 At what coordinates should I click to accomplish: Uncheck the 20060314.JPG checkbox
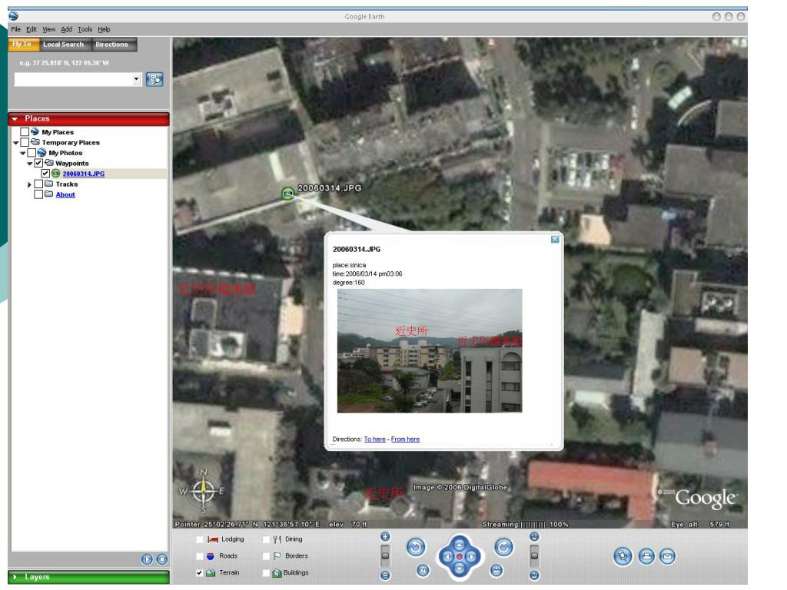[45, 173]
